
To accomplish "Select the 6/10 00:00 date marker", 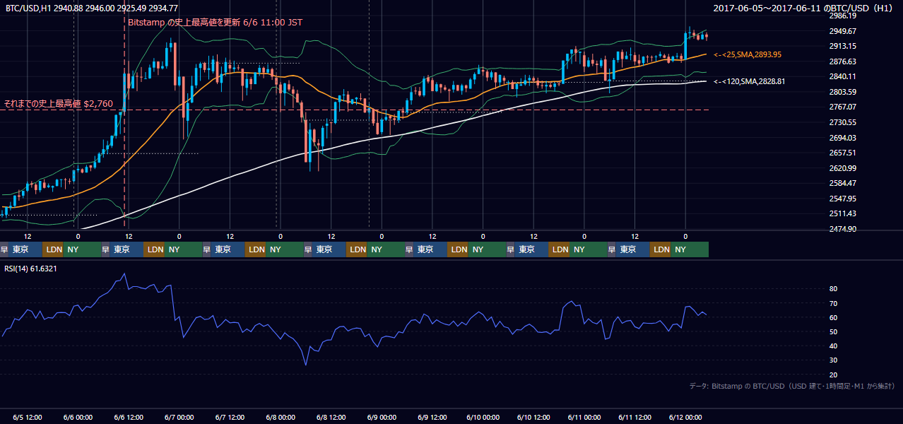I will coord(483,417).
